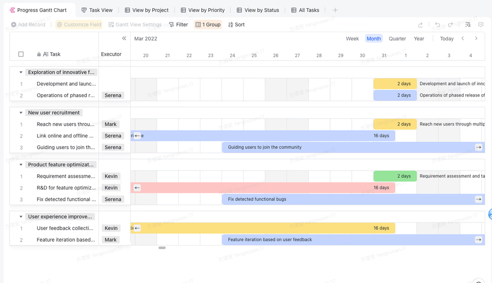Click the red R&D 16 days bar
The width and height of the screenshot is (492, 283).
(263, 187)
